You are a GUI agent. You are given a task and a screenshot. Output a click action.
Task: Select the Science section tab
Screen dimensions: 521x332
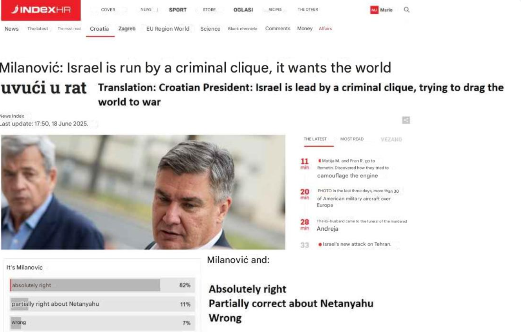click(x=210, y=29)
